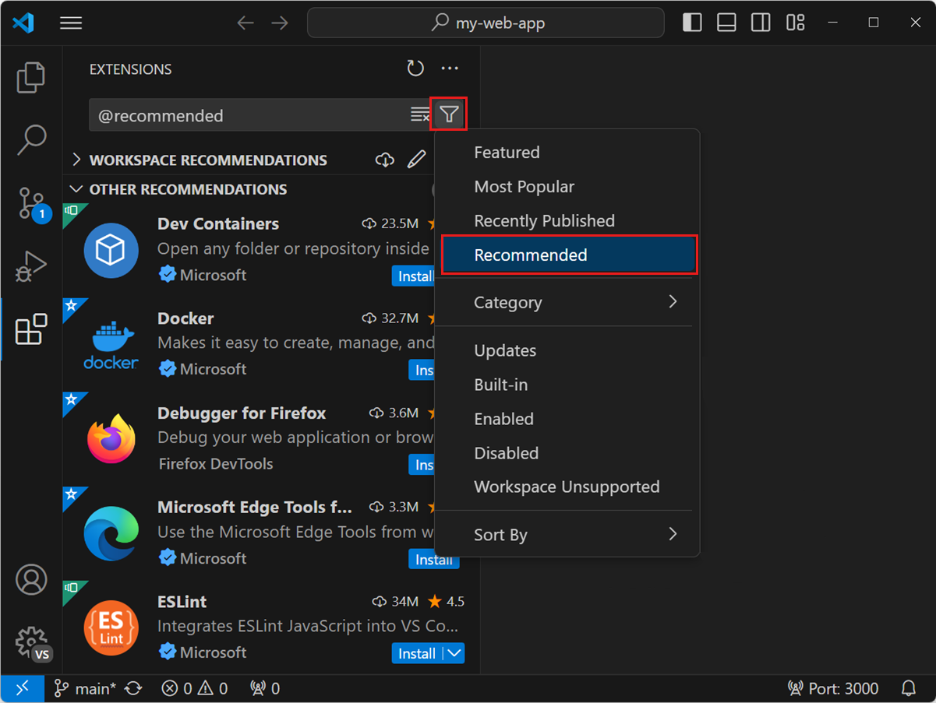
Task: Open the notifications bell
Action: 909,688
